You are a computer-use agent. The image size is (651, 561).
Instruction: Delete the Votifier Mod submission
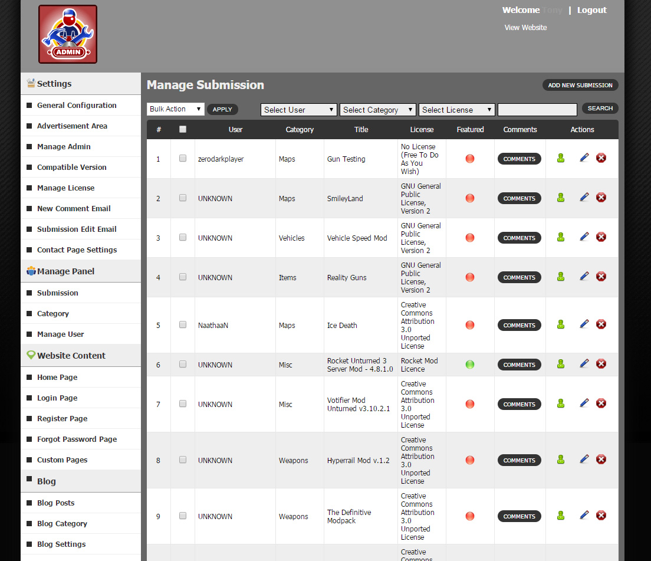click(601, 403)
